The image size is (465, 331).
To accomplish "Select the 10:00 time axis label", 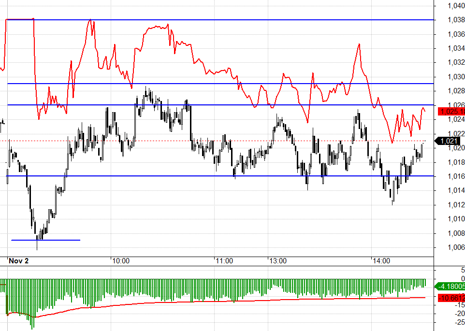I will point(120,261).
